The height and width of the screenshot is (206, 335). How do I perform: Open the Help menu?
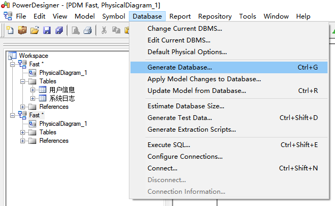coord(303,16)
